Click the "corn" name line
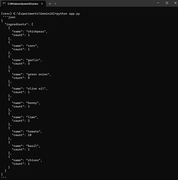Viewport: 178px width, 180px height. point(25,46)
